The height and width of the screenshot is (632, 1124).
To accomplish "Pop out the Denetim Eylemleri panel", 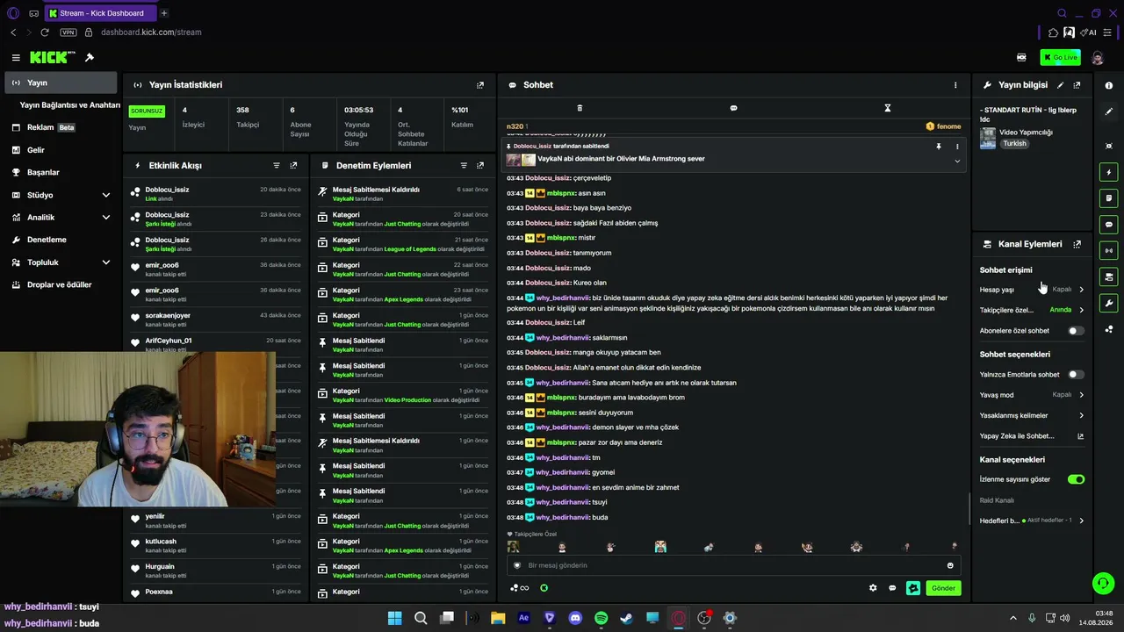I will click(480, 165).
